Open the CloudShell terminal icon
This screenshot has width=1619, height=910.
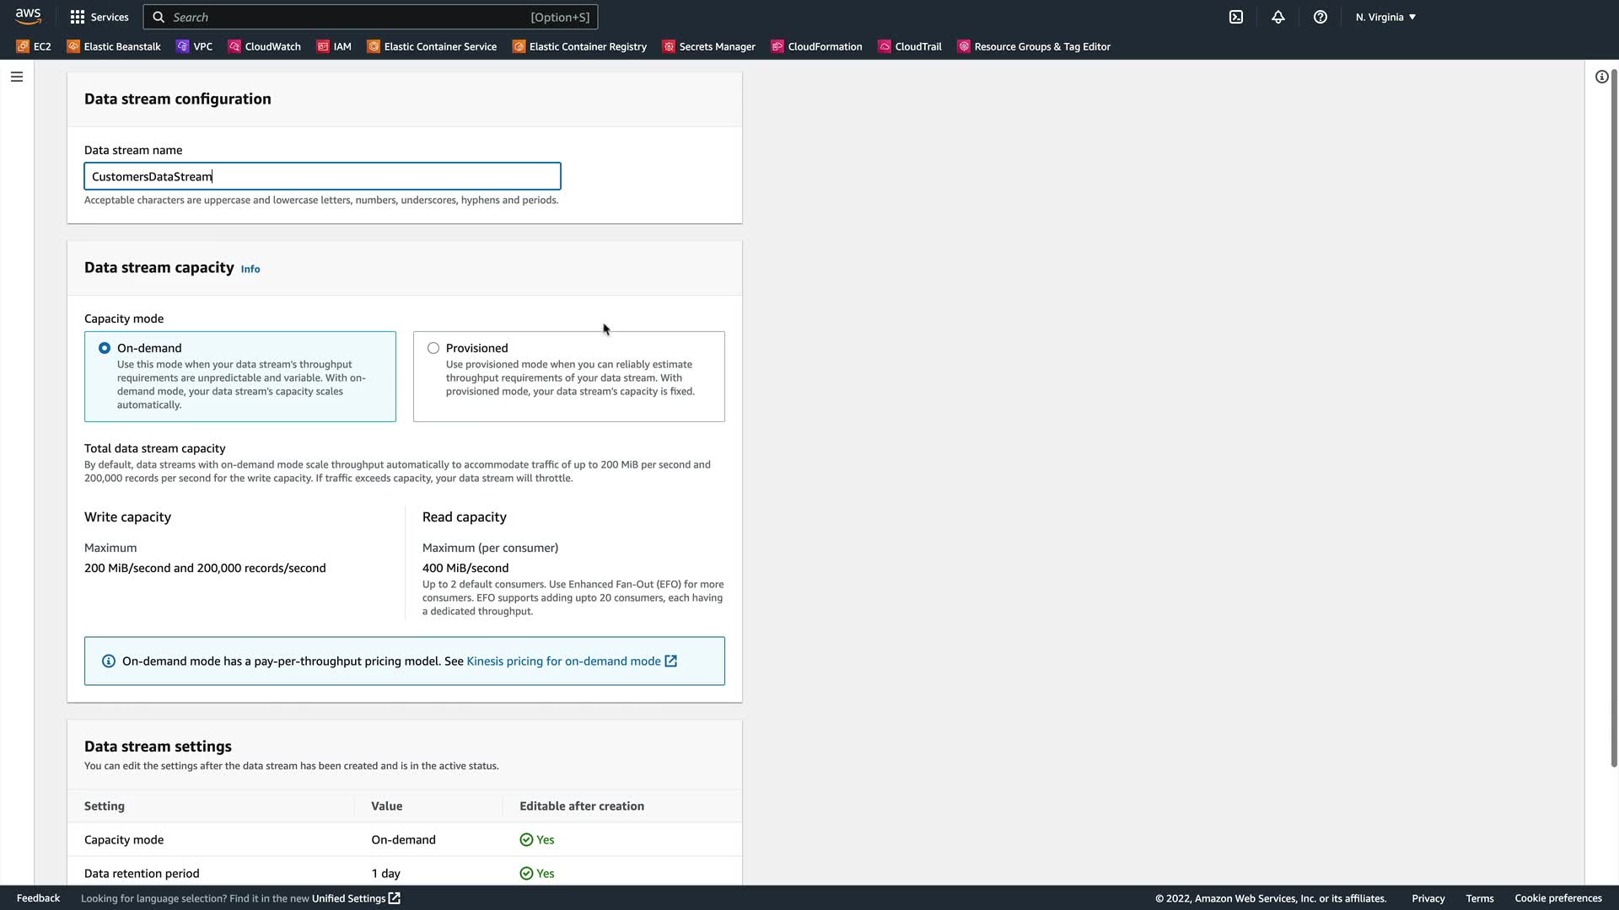[1236, 17]
